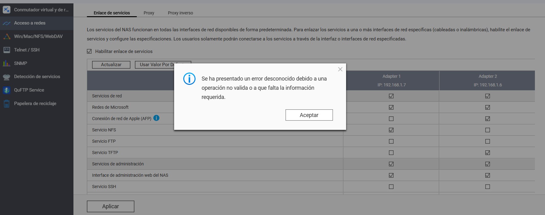Click Detección de servicios icon

(6, 77)
